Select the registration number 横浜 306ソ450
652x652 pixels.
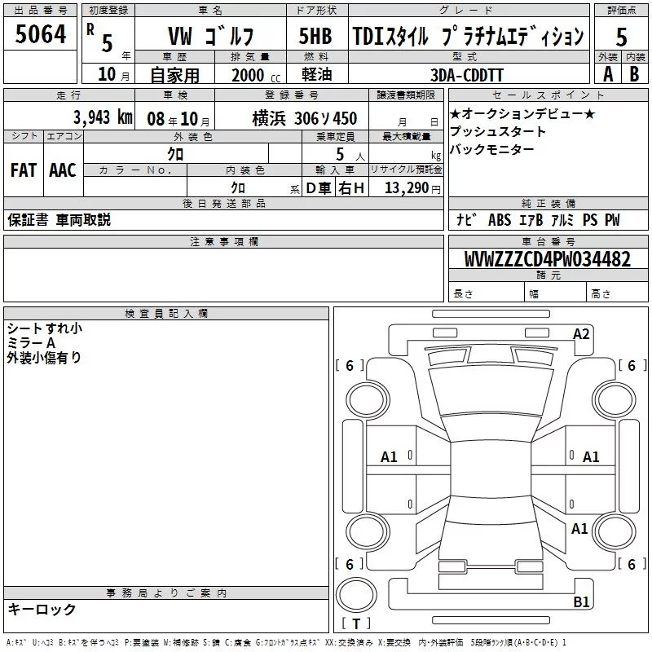coord(304,118)
